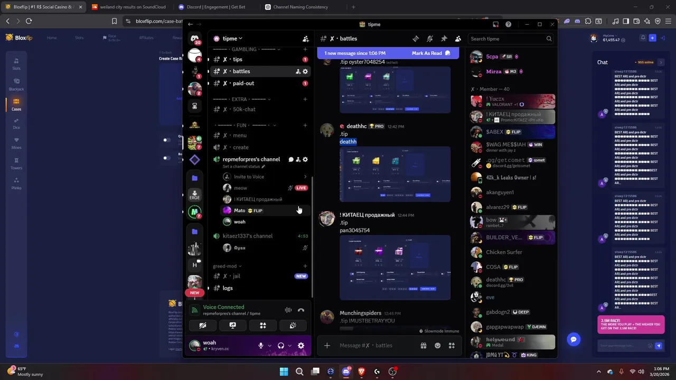The image size is (676, 380).
Task: Open the emoji picker
Action: tap(437, 345)
